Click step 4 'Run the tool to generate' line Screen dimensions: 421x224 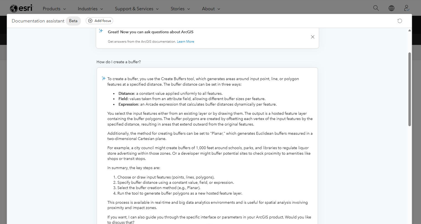click(180, 193)
